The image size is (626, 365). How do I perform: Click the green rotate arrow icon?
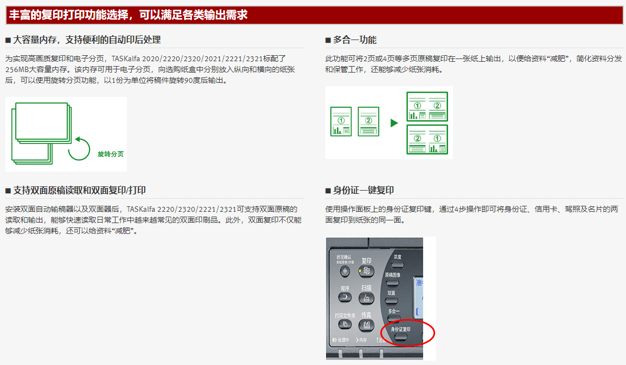[x=79, y=148]
